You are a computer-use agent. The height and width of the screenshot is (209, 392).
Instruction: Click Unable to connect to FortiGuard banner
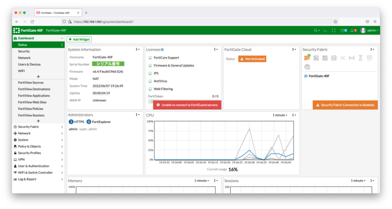187,105
